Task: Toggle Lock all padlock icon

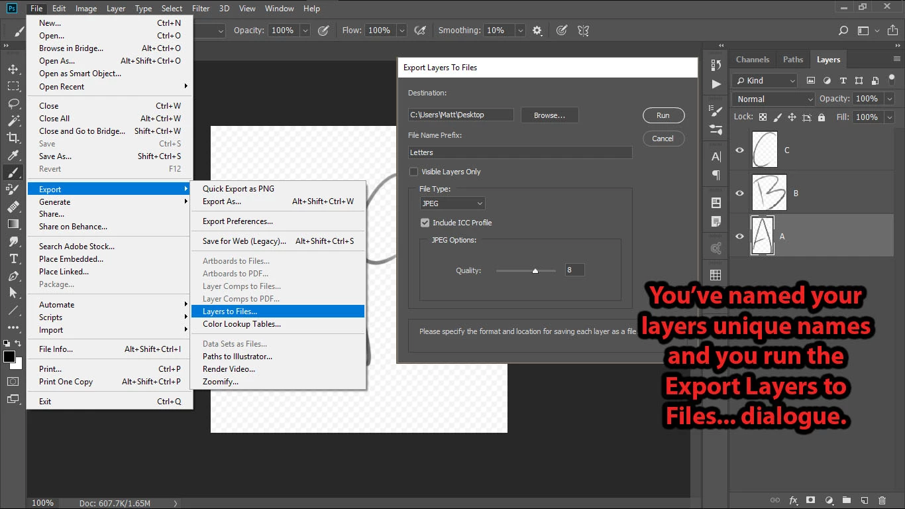Action: (x=822, y=117)
